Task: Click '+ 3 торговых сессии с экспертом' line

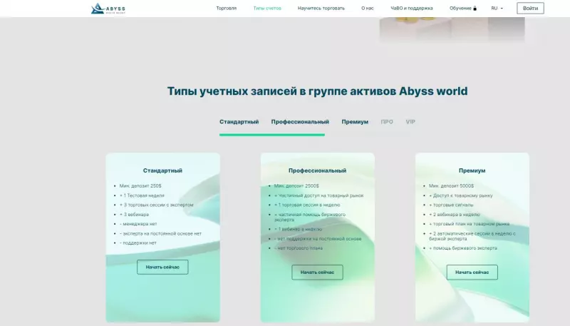Action: (x=156, y=205)
